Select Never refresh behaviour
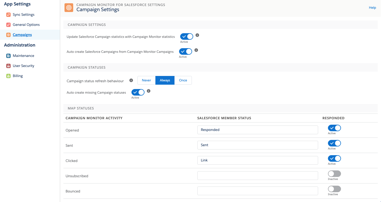The height and width of the screenshot is (202, 381). (x=146, y=80)
